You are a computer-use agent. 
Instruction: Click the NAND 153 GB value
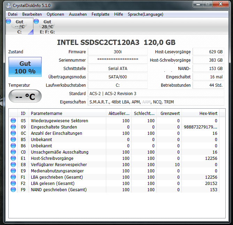(209, 69)
